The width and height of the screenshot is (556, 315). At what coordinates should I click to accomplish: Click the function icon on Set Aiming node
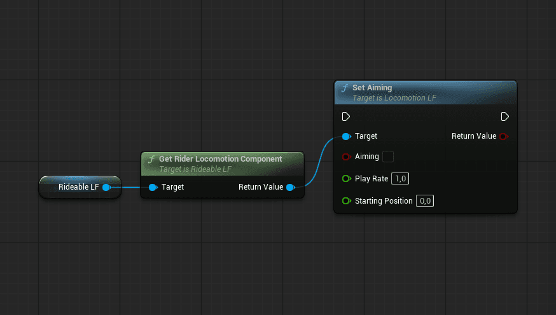[345, 88]
